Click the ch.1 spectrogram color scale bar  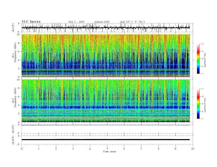coord(198,59)
